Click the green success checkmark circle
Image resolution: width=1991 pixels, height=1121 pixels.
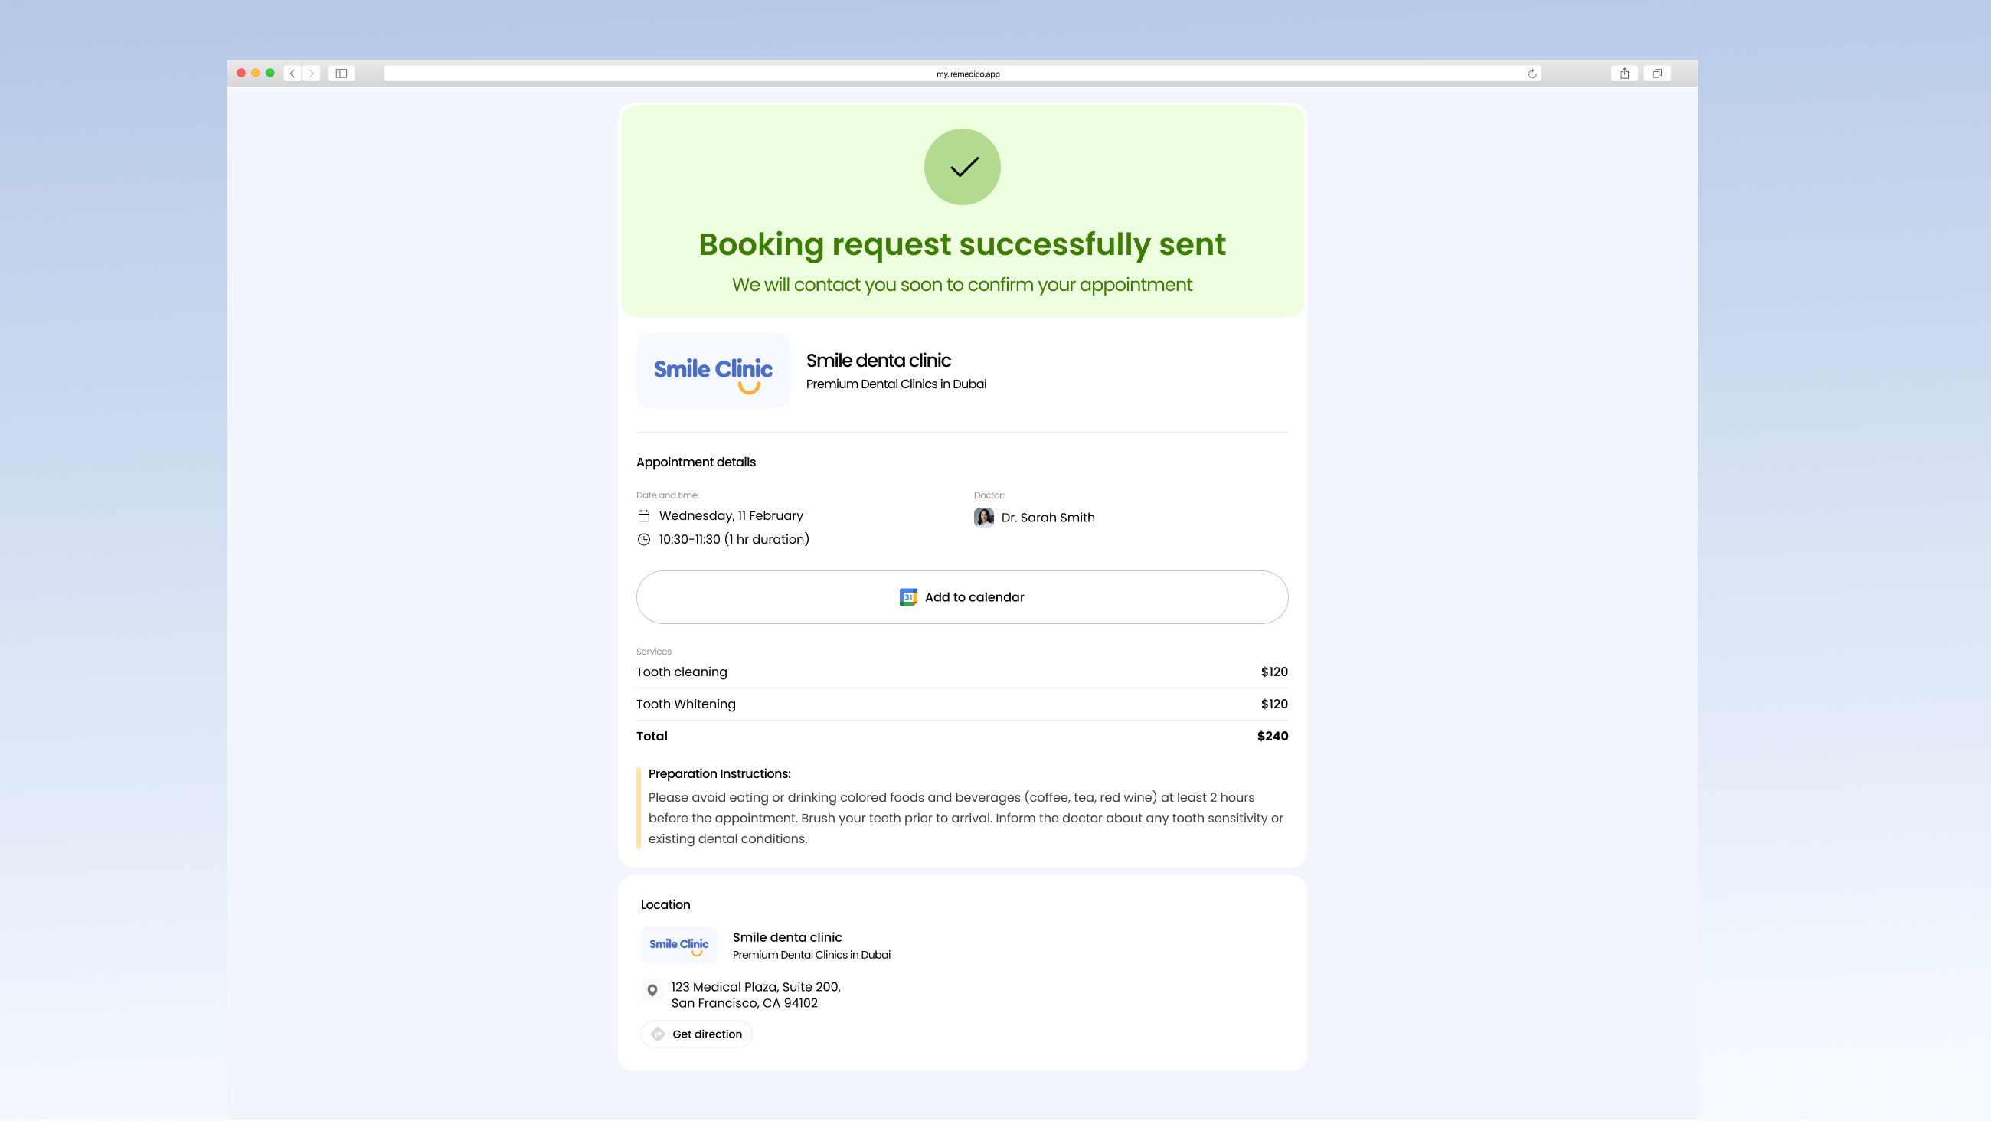[963, 167]
